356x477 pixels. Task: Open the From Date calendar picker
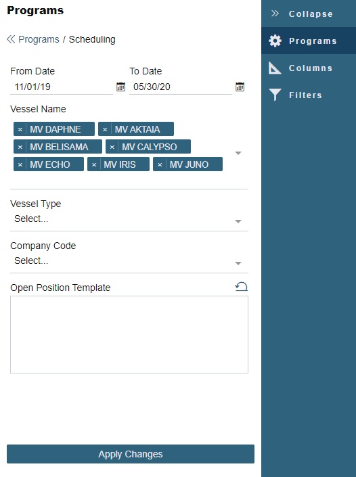click(x=120, y=87)
